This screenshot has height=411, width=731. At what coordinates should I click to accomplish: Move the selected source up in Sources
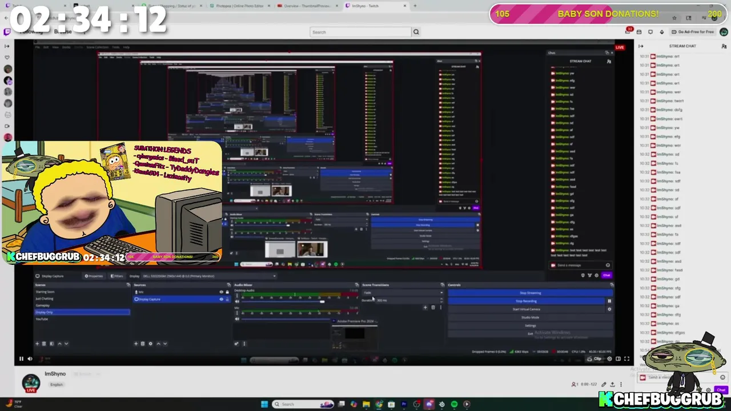tap(158, 344)
